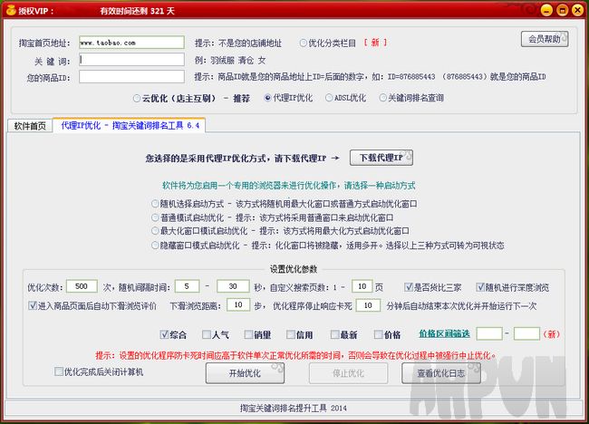Maximize the window with middle round button
Screen dimensions: 589x424
[562, 10]
